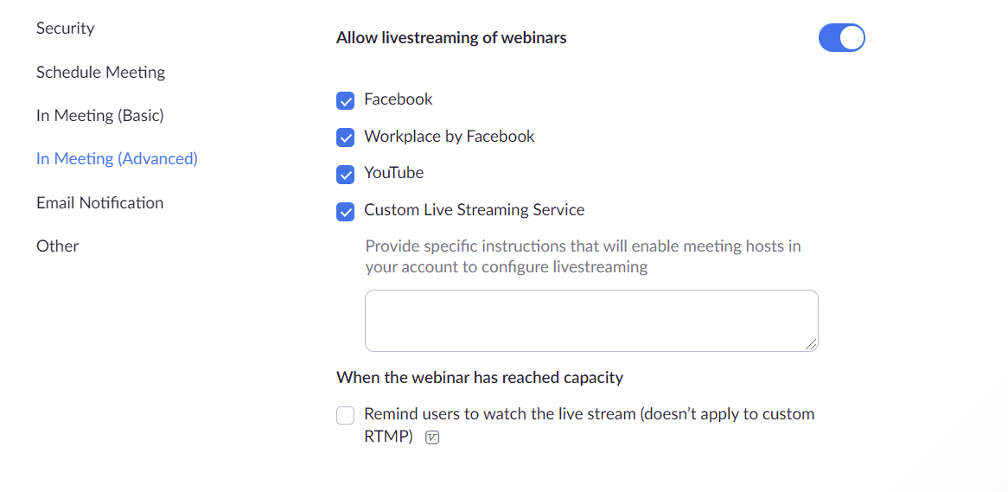Click the 'Workplace by Facebook' label text
This screenshot has width=1008, height=492.
(x=450, y=137)
